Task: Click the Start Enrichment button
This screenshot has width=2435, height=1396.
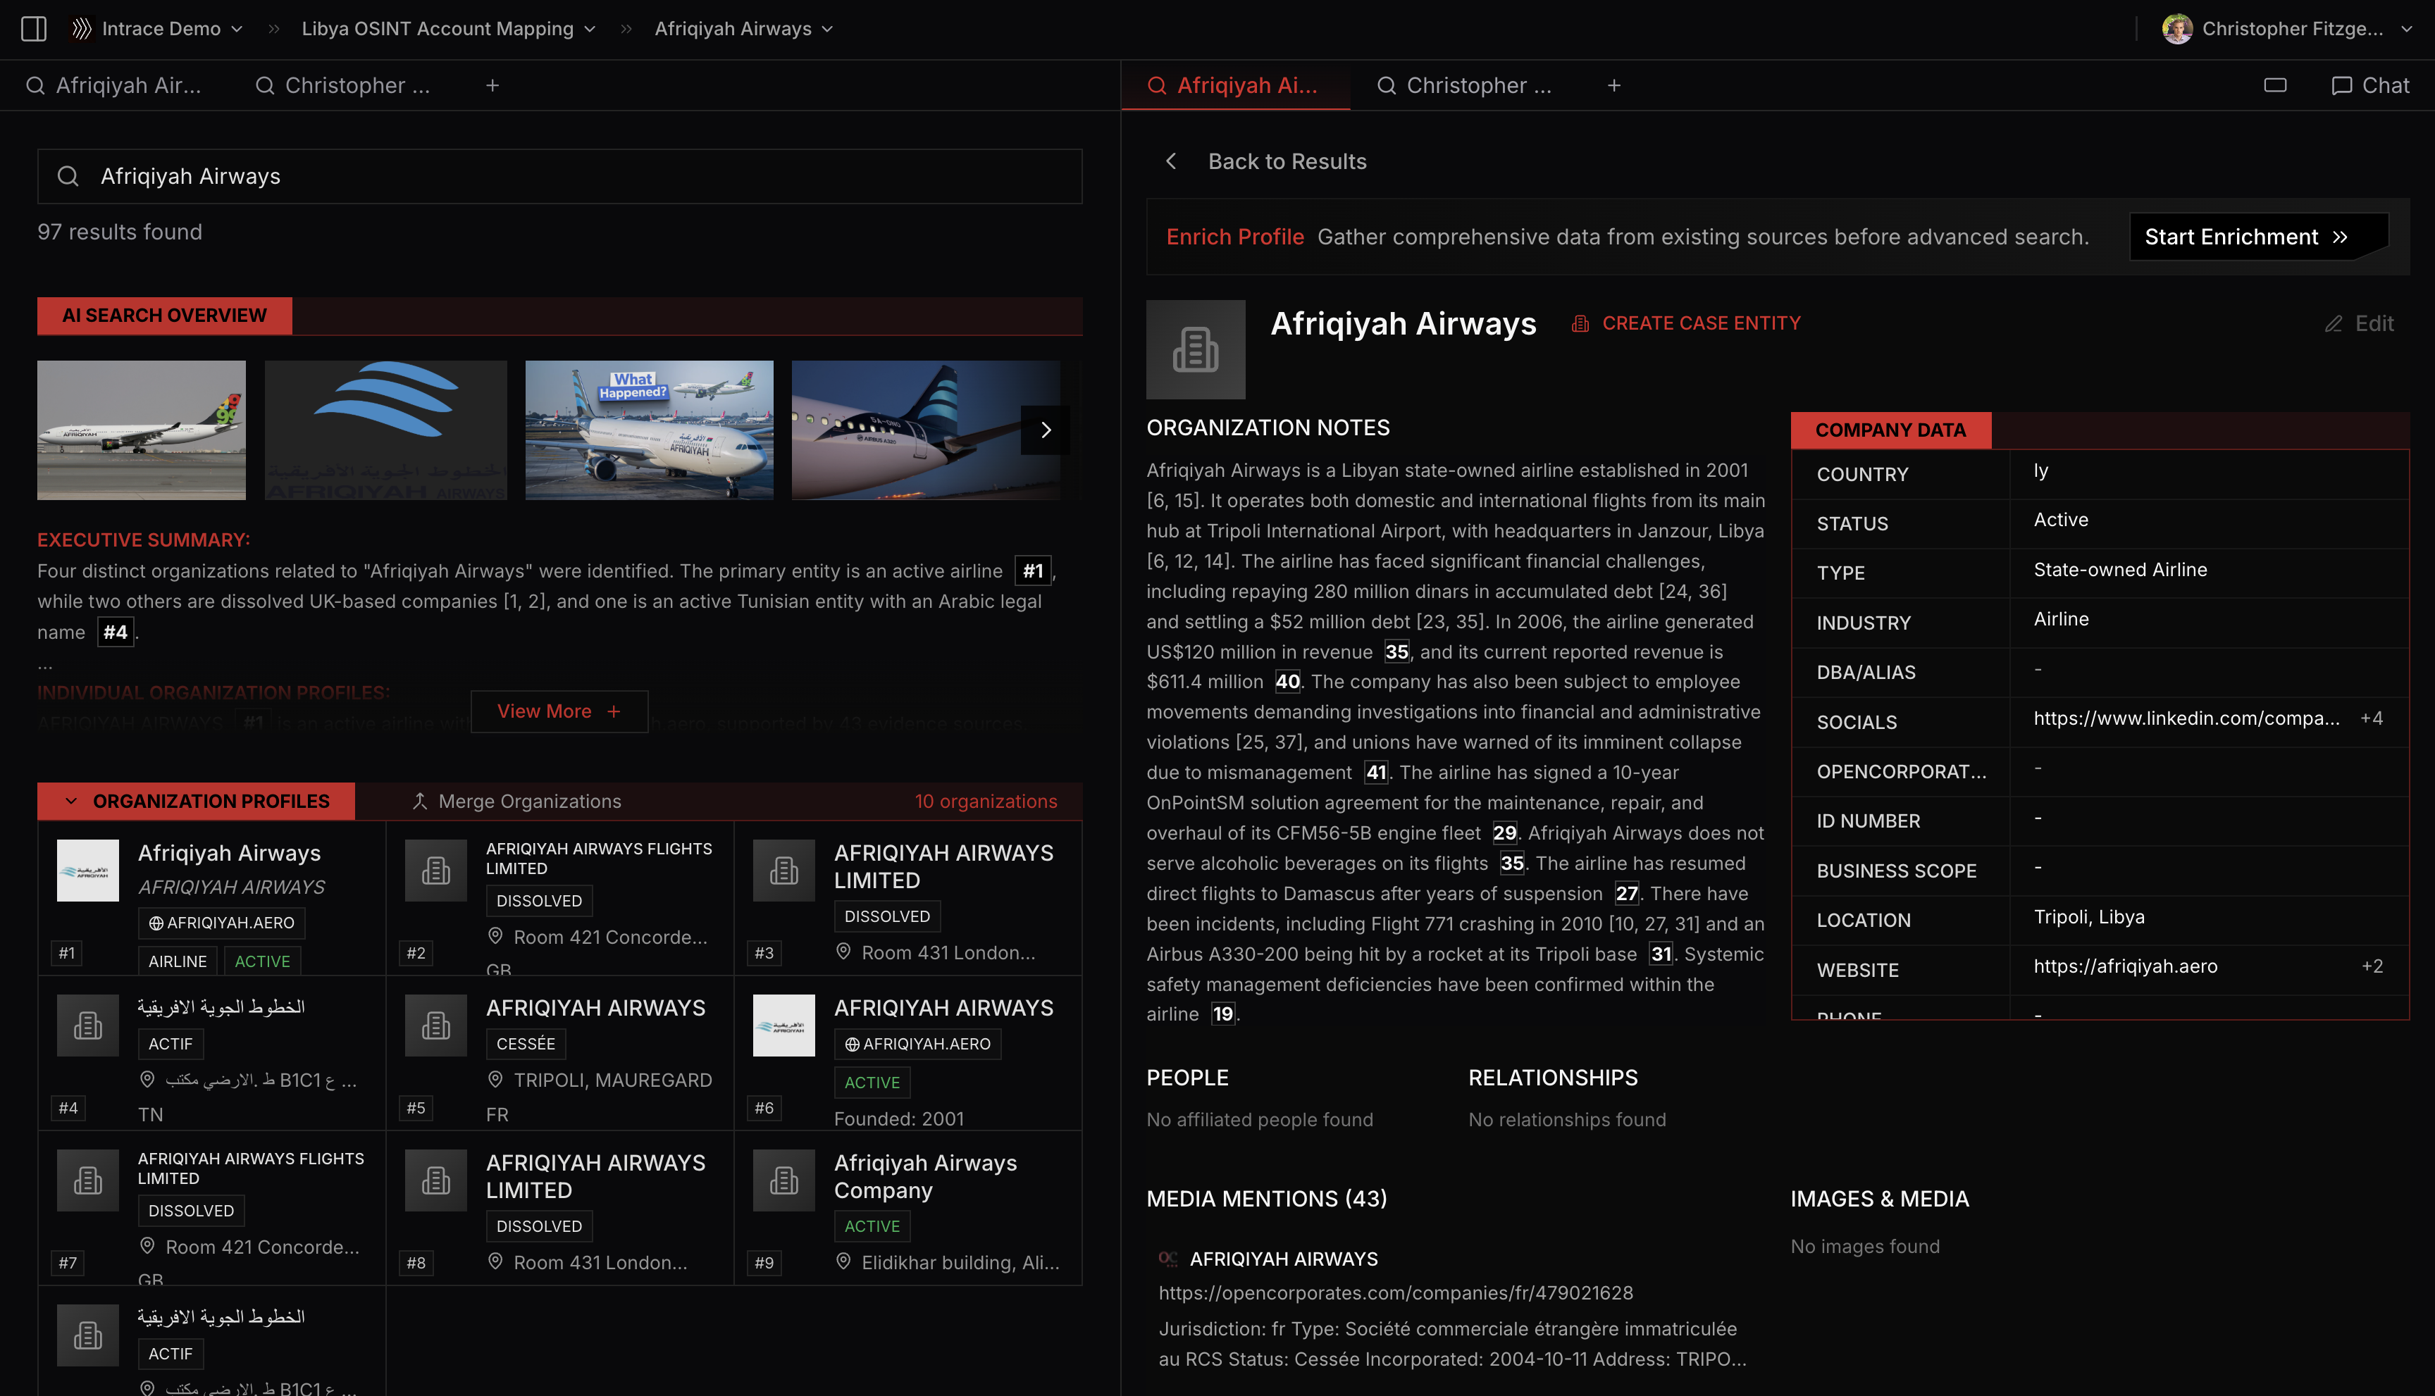Action: pyautogui.click(x=2246, y=237)
